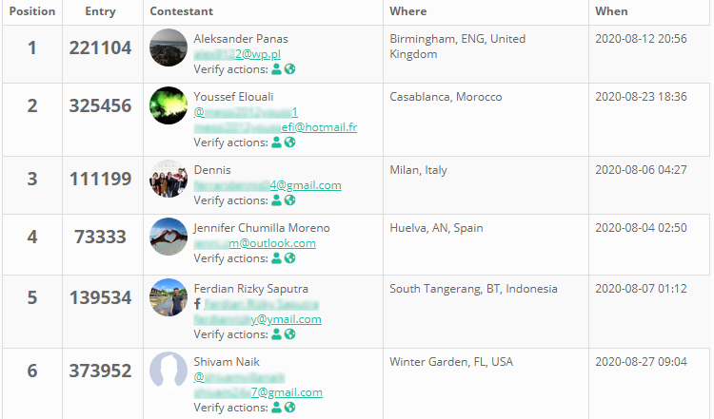Open Youssef Elouali's hotmail.fr email link
Viewport: 714px width, 419px height.
[275, 127]
